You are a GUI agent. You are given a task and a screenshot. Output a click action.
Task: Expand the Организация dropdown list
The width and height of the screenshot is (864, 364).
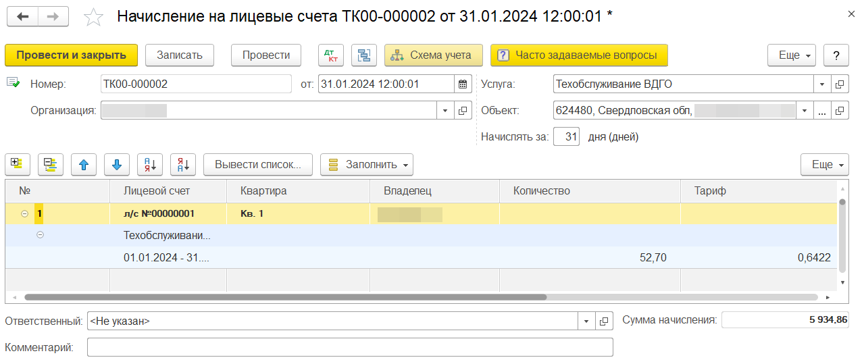[x=447, y=110]
